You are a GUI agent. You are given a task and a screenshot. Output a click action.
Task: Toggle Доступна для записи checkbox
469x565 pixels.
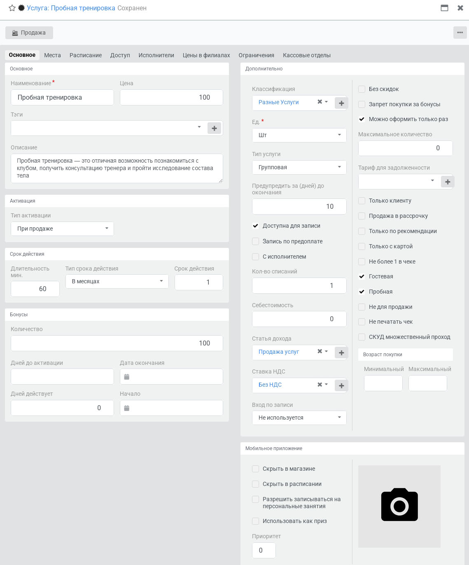pyautogui.click(x=256, y=226)
